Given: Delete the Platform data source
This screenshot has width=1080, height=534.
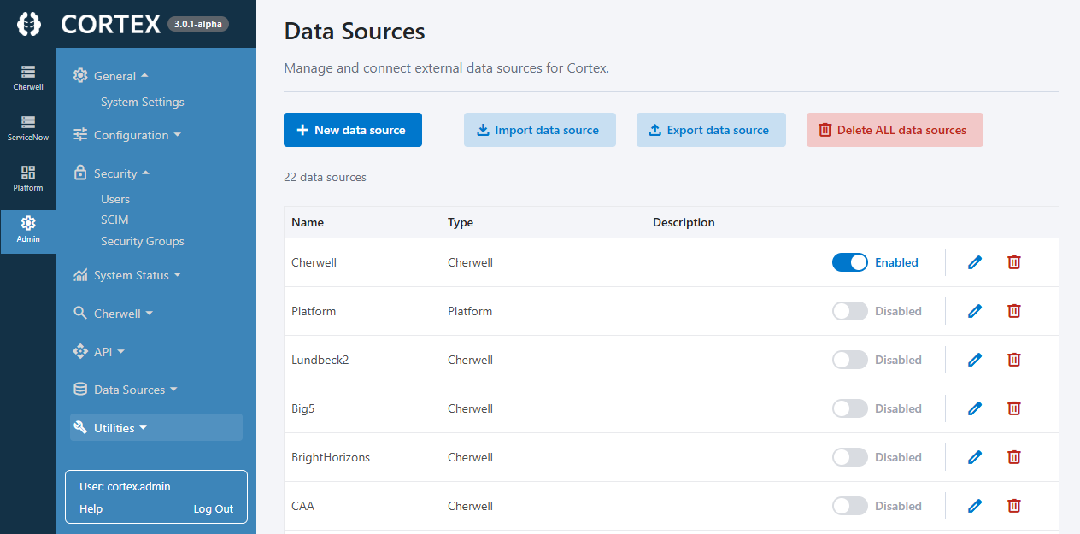Looking at the screenshot, I should (1014, 311).
